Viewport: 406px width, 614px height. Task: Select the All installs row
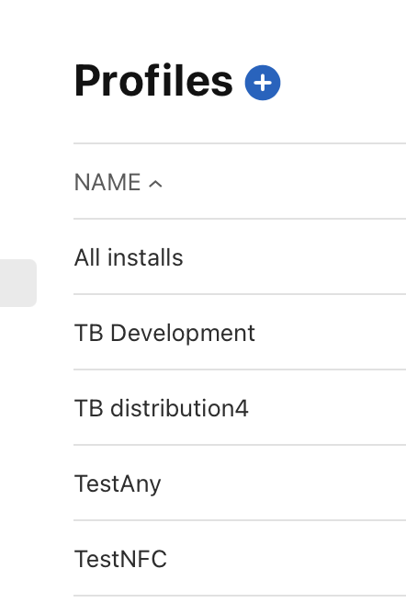(240, 256)
